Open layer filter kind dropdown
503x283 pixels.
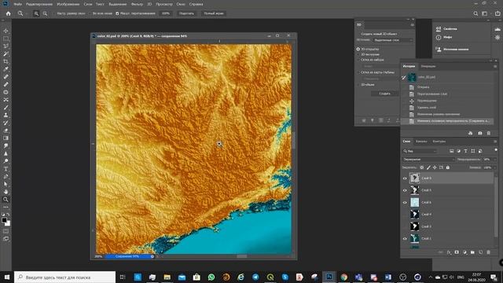pos(420,151)
